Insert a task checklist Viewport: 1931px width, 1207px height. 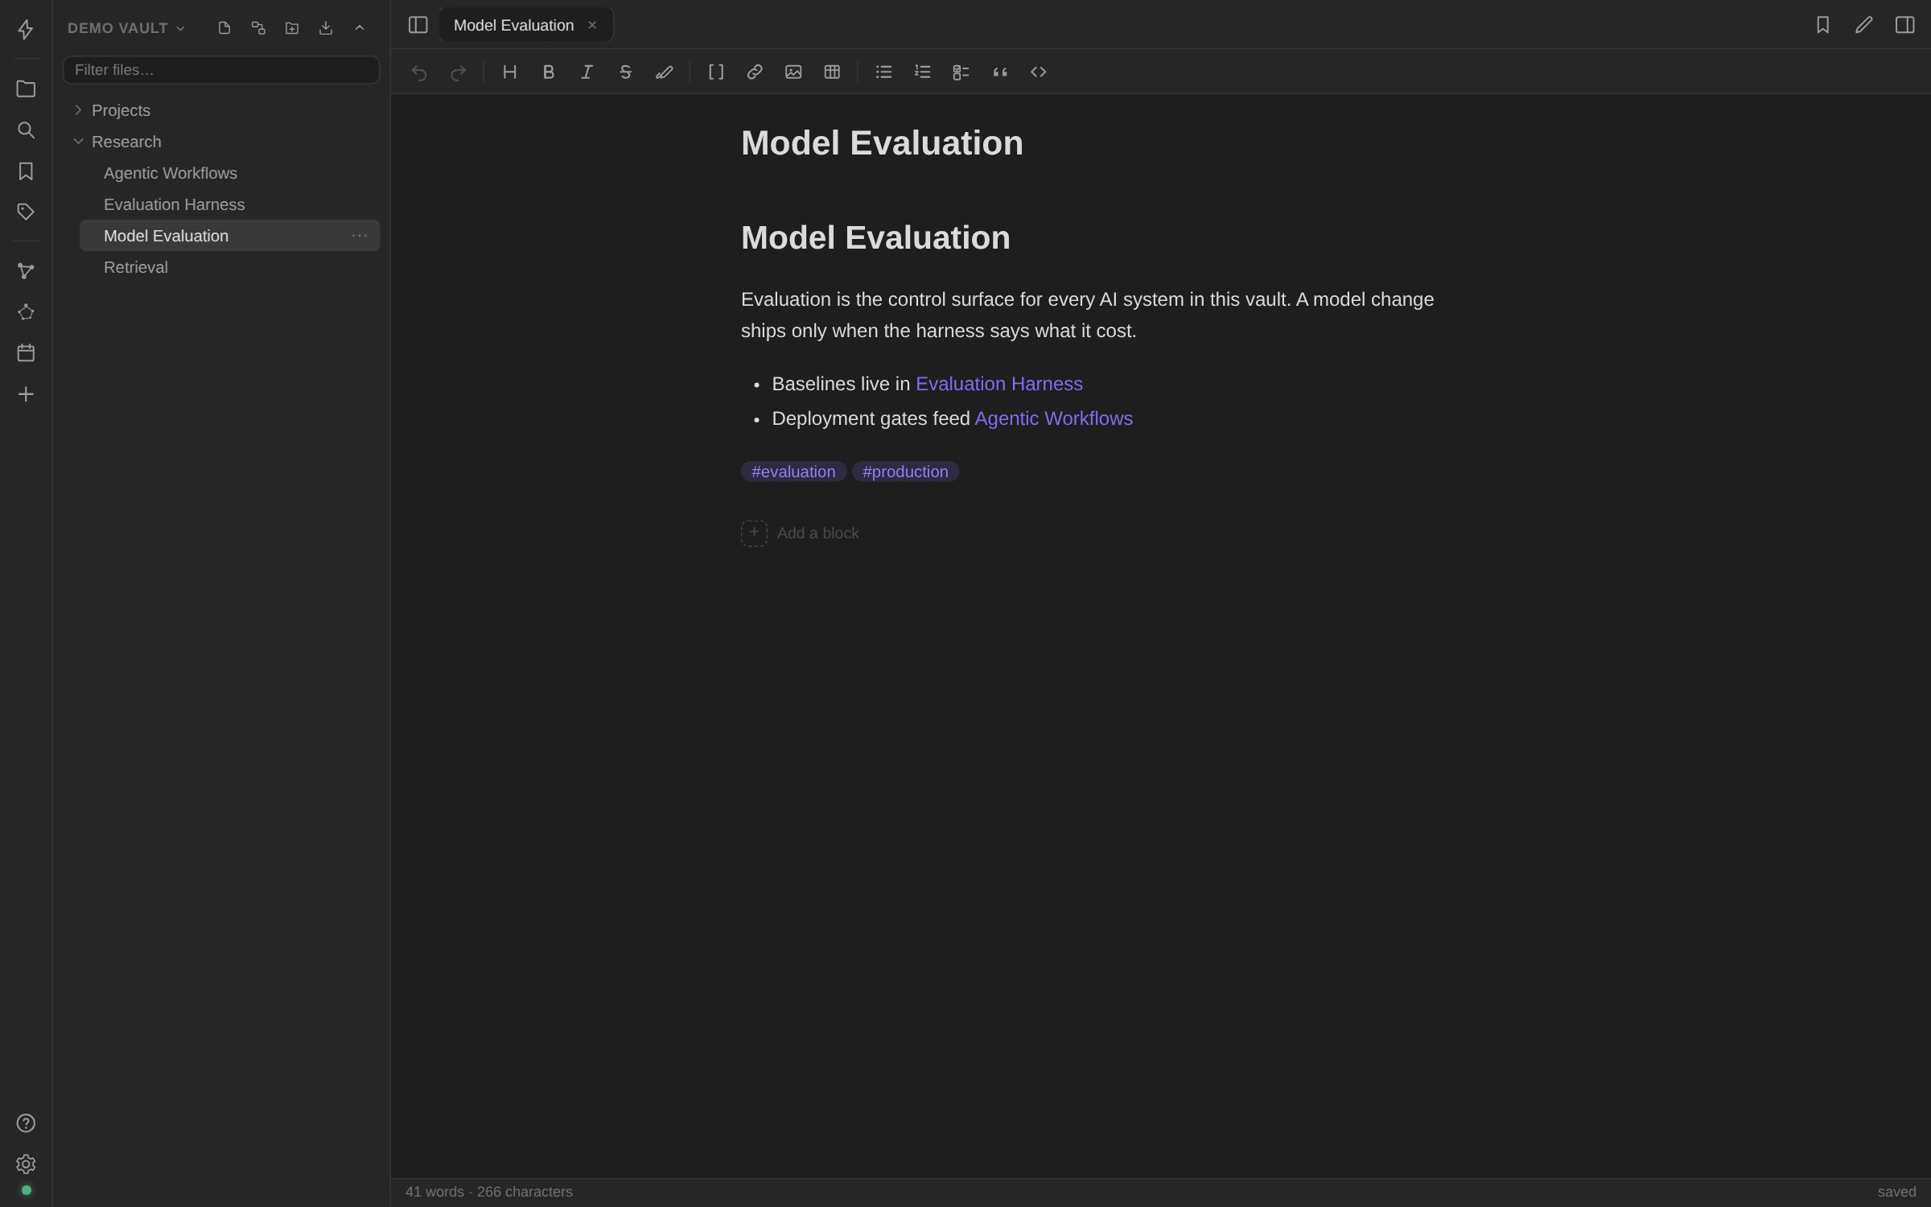tap(961, 72)
